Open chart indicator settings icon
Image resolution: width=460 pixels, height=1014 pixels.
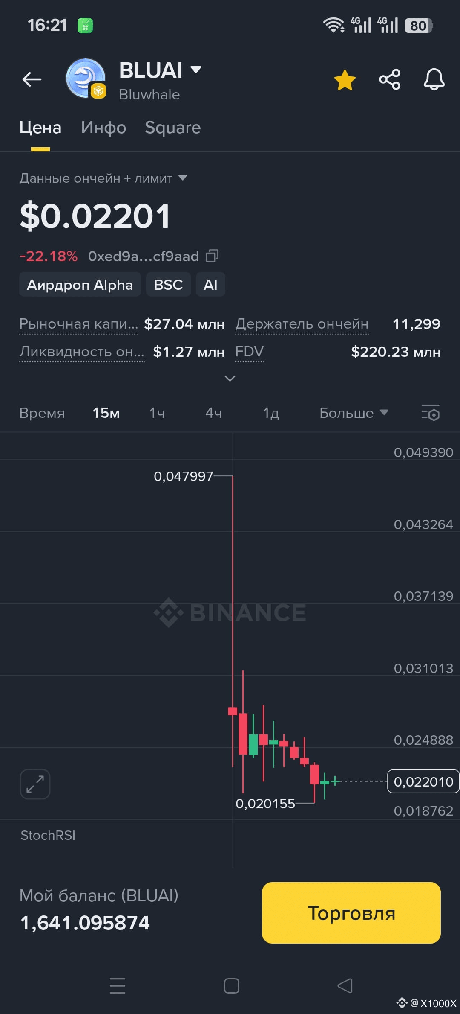click(x=431, y=413)
